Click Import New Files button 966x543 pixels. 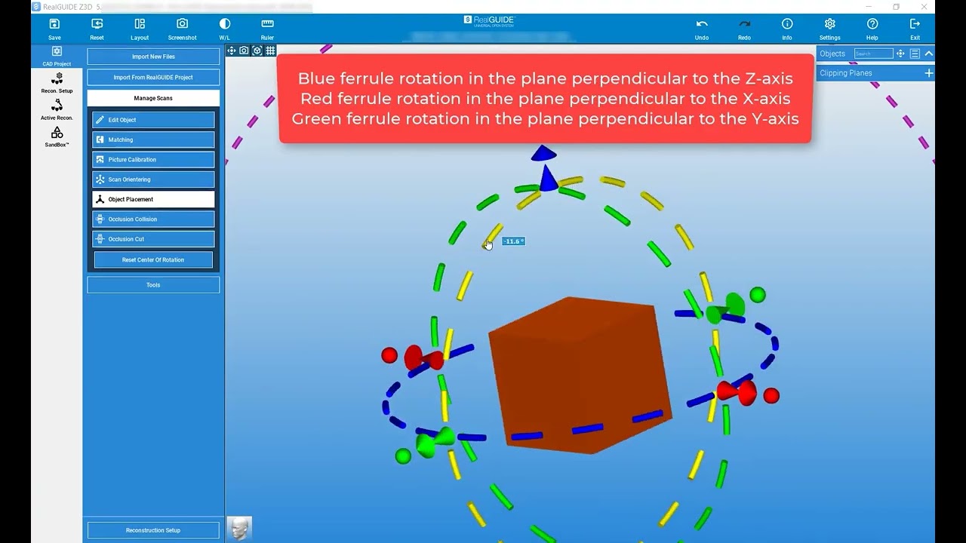153,57
